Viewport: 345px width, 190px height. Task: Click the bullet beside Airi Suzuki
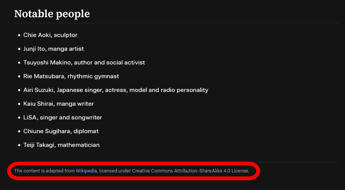19,90
